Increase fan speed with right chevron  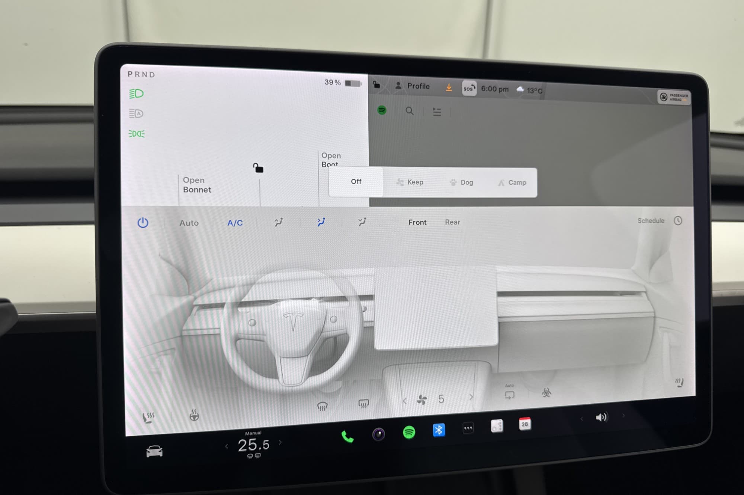(471, 397)
